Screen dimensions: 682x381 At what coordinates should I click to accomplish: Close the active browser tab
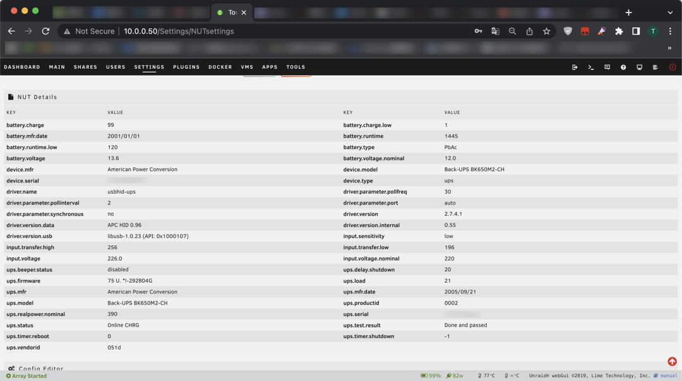[x=244, y=13]
